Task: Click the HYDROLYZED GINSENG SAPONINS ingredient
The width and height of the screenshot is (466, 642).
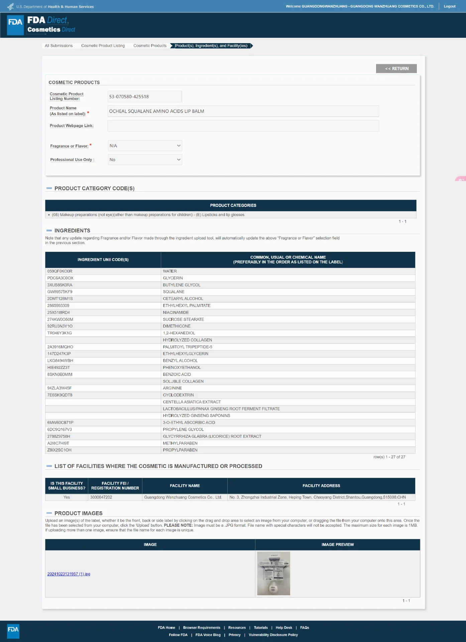Action: coord(197,416)
